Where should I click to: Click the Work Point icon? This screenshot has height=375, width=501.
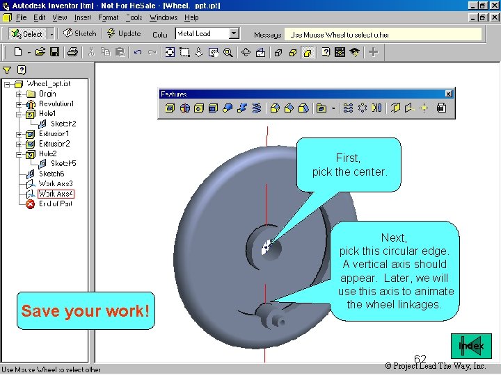pyautogui.click(x=424, y=108)
